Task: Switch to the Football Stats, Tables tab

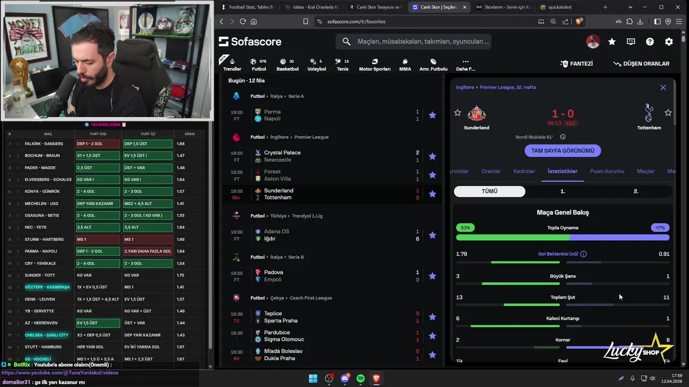Action: click(x=247, y=7)
